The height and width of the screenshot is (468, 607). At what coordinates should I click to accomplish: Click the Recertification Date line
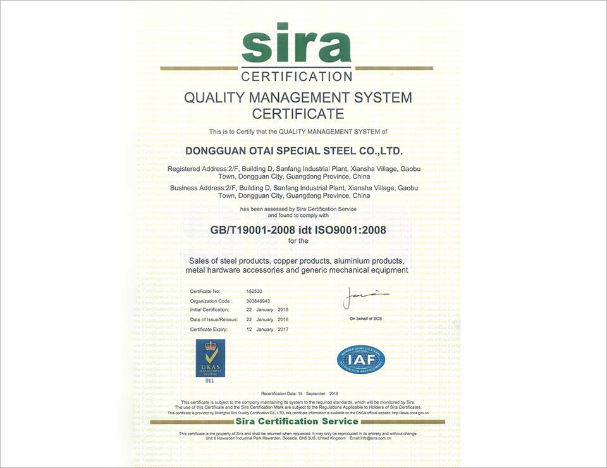300,393
